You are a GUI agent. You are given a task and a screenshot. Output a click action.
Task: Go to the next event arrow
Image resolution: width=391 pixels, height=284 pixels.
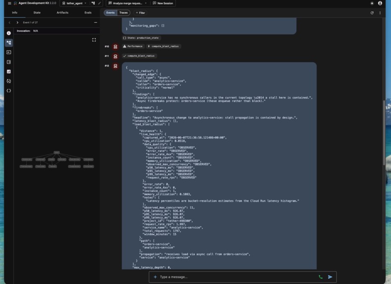17,22
